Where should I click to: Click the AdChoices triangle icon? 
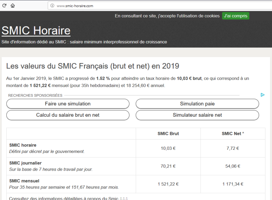click(263, 95)
